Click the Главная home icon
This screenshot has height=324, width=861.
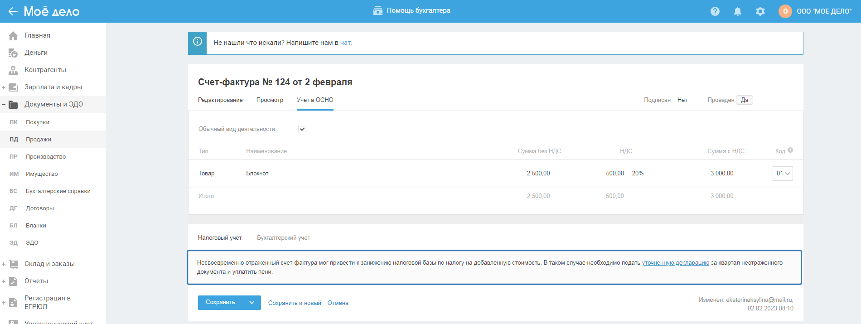[x=13, y=35]
